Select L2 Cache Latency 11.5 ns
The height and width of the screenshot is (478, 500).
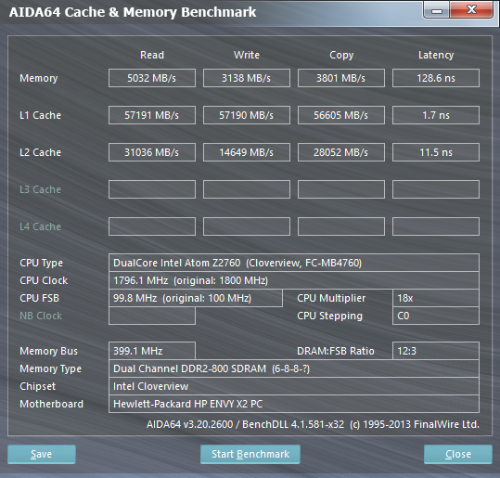[436, 152]
